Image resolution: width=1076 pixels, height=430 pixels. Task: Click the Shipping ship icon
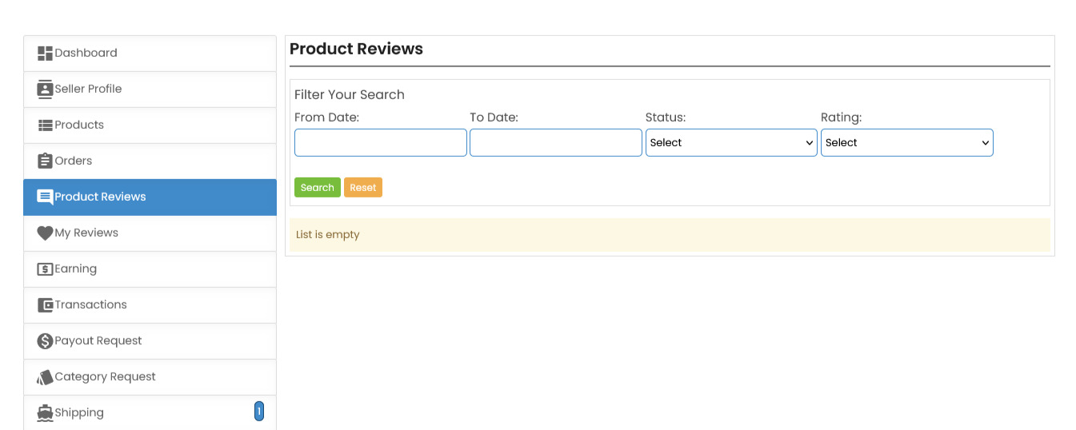[45, 413]
